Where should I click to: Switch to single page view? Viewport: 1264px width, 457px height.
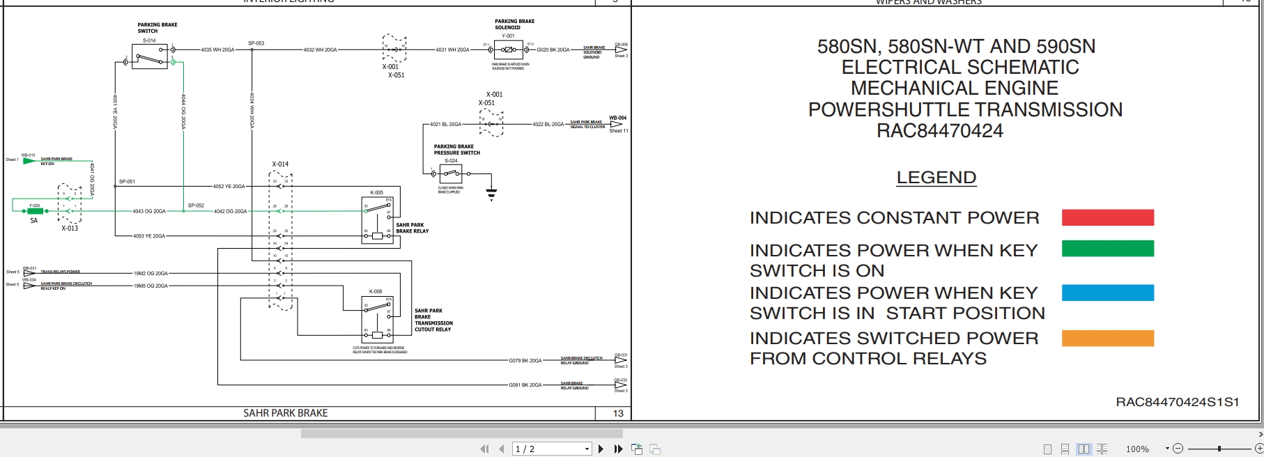1048,449
